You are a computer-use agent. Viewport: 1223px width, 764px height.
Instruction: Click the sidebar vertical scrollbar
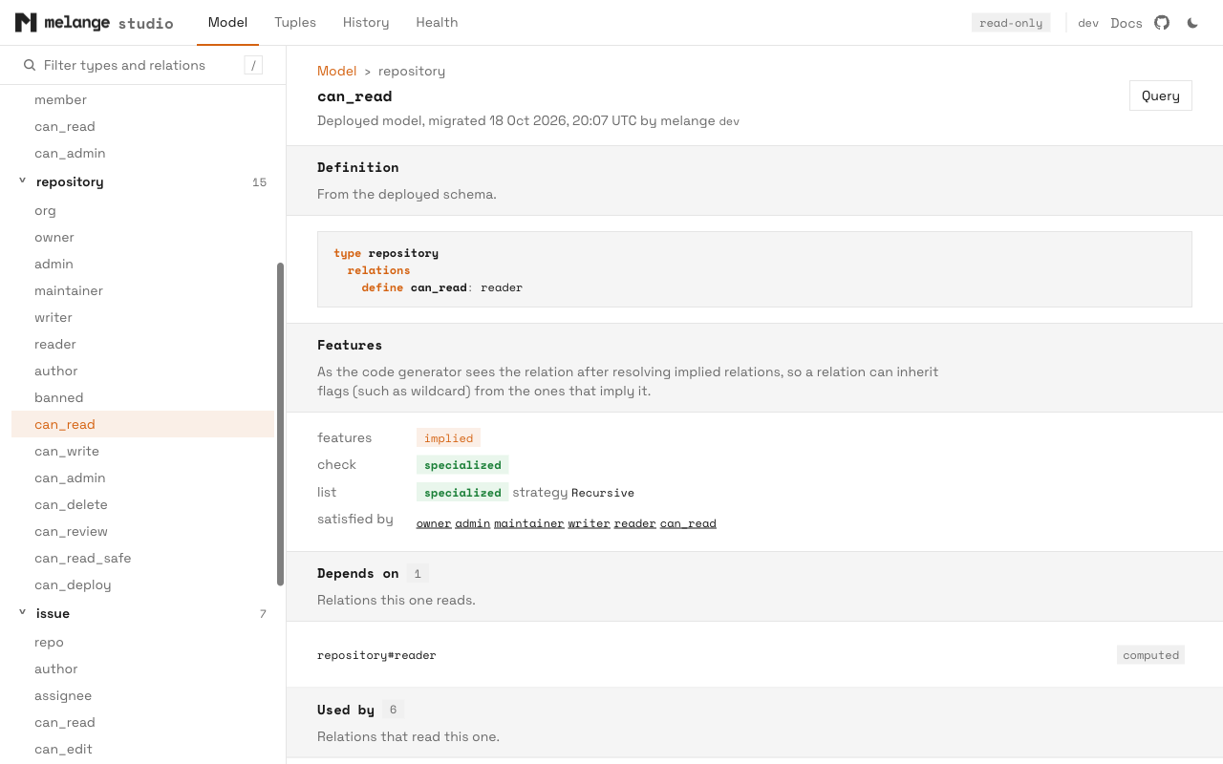click(x=280, y=424)
